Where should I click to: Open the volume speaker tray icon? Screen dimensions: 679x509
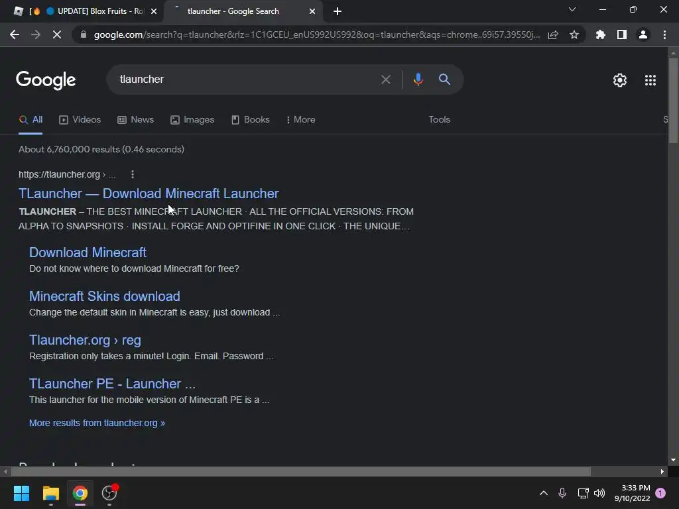click(599, 493)
